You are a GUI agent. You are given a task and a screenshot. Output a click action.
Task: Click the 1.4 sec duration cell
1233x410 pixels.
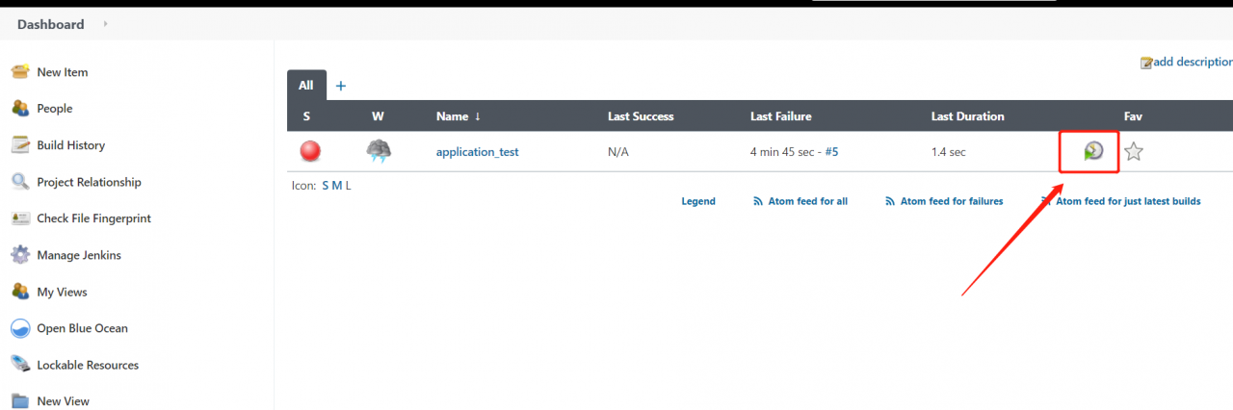coord(949,152)
